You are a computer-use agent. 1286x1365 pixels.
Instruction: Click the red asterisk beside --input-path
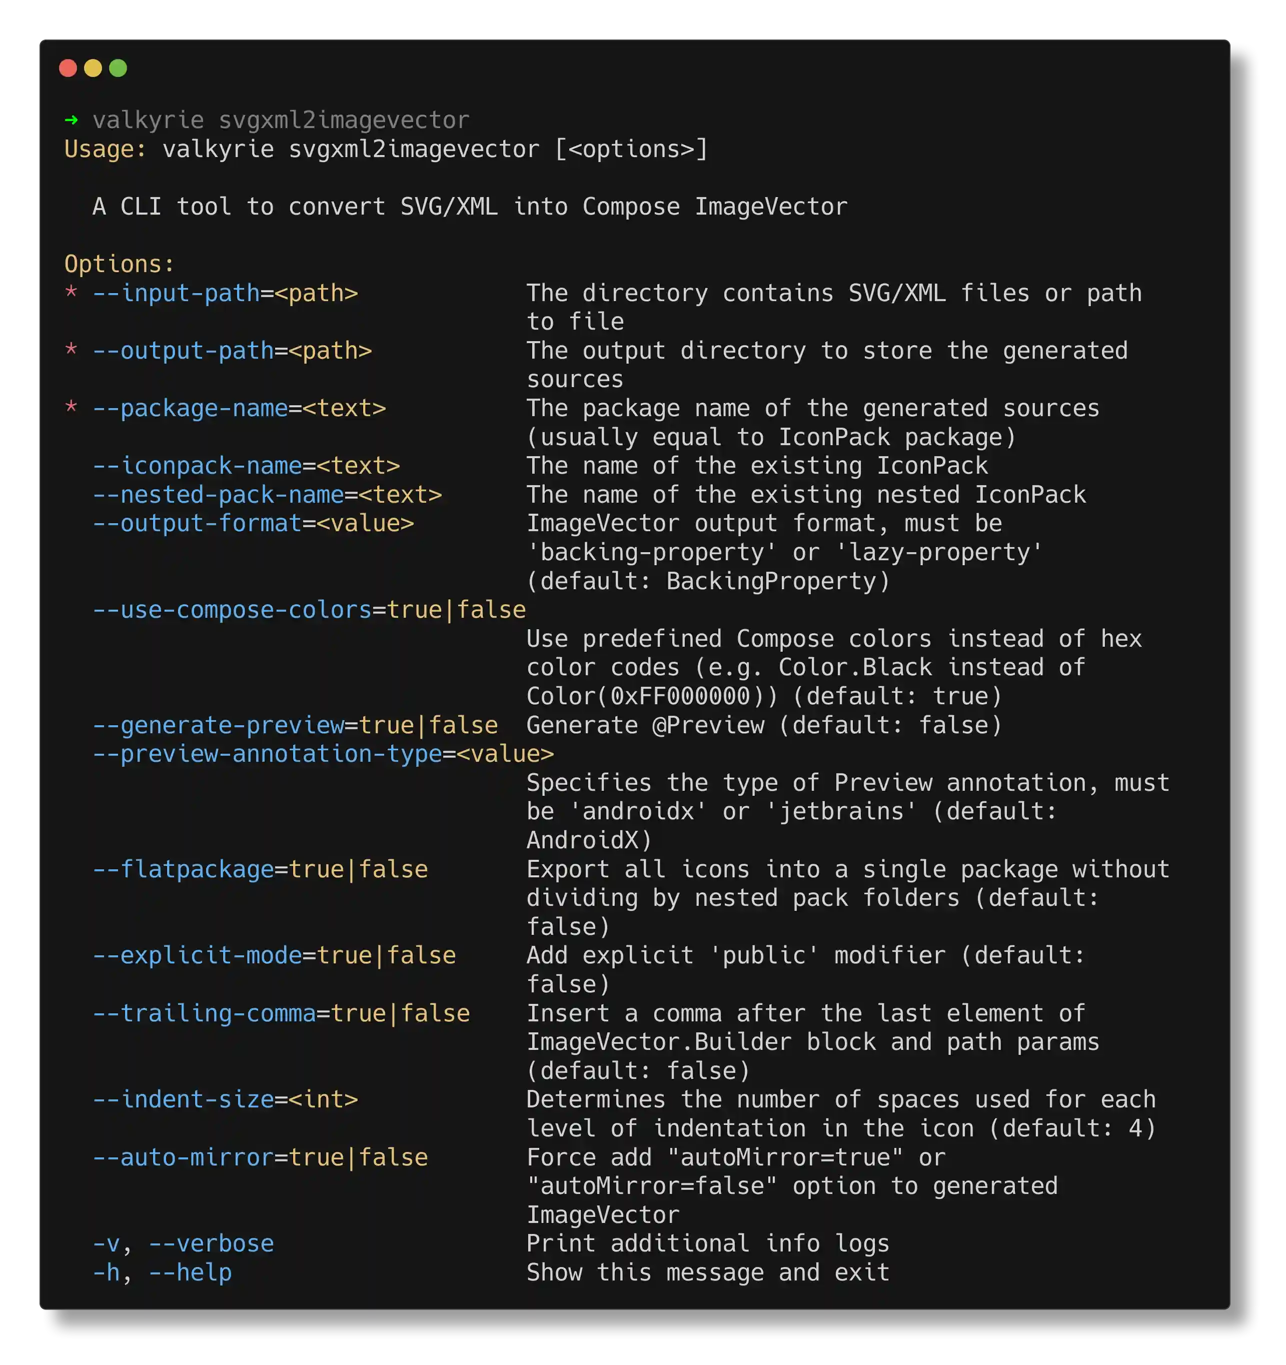point(71,292)
